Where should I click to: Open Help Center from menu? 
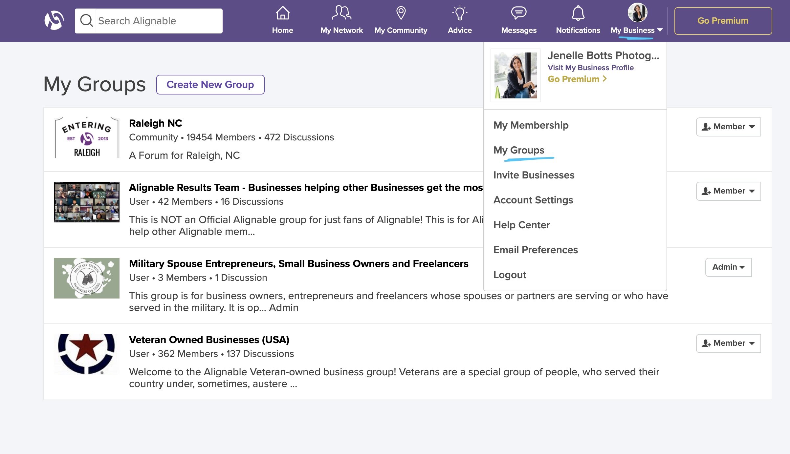point(521,225)
